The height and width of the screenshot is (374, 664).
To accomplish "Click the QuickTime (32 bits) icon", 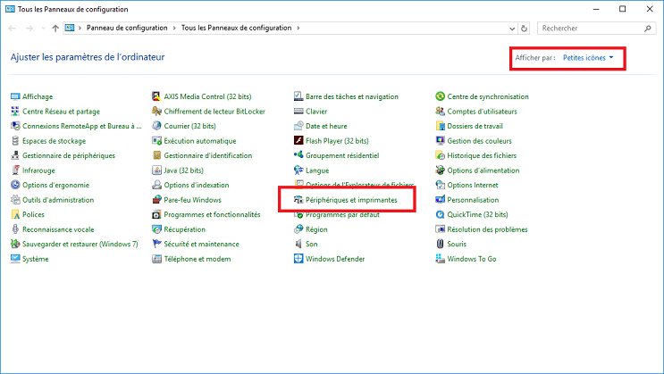I will [x=441, y=214].
